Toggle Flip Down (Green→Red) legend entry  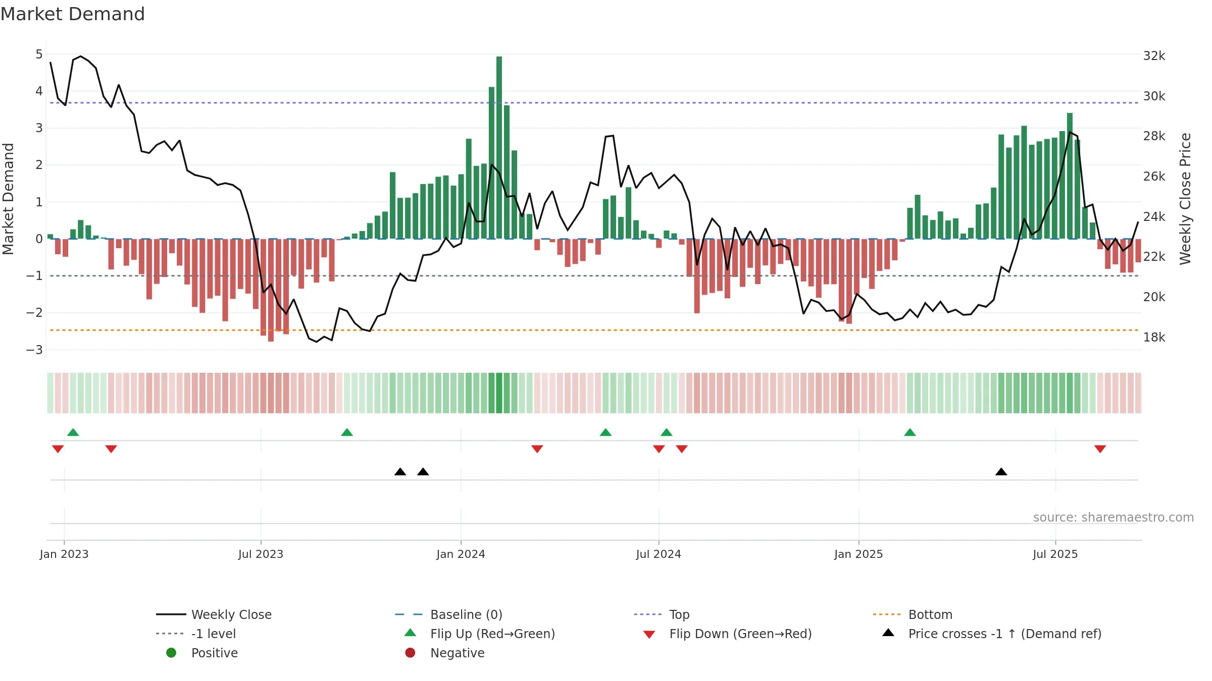[x=727, y=634]
